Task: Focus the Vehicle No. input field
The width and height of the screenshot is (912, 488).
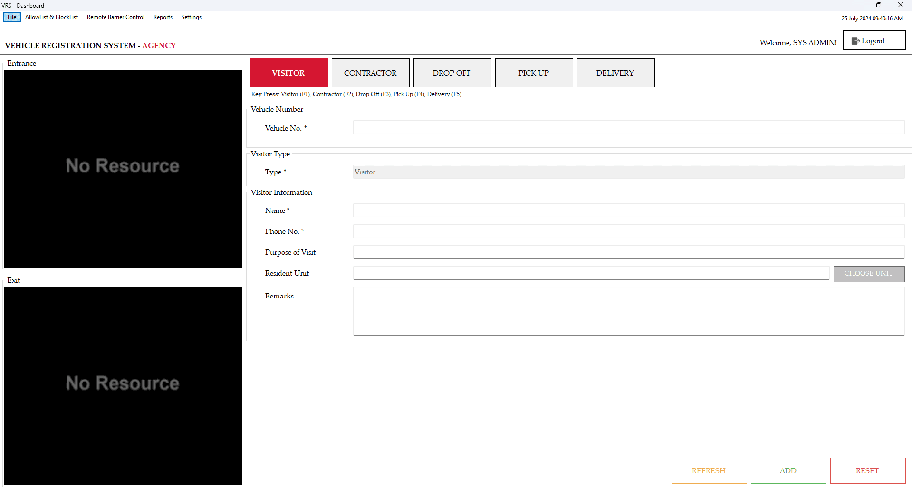Action: (628, 127)
